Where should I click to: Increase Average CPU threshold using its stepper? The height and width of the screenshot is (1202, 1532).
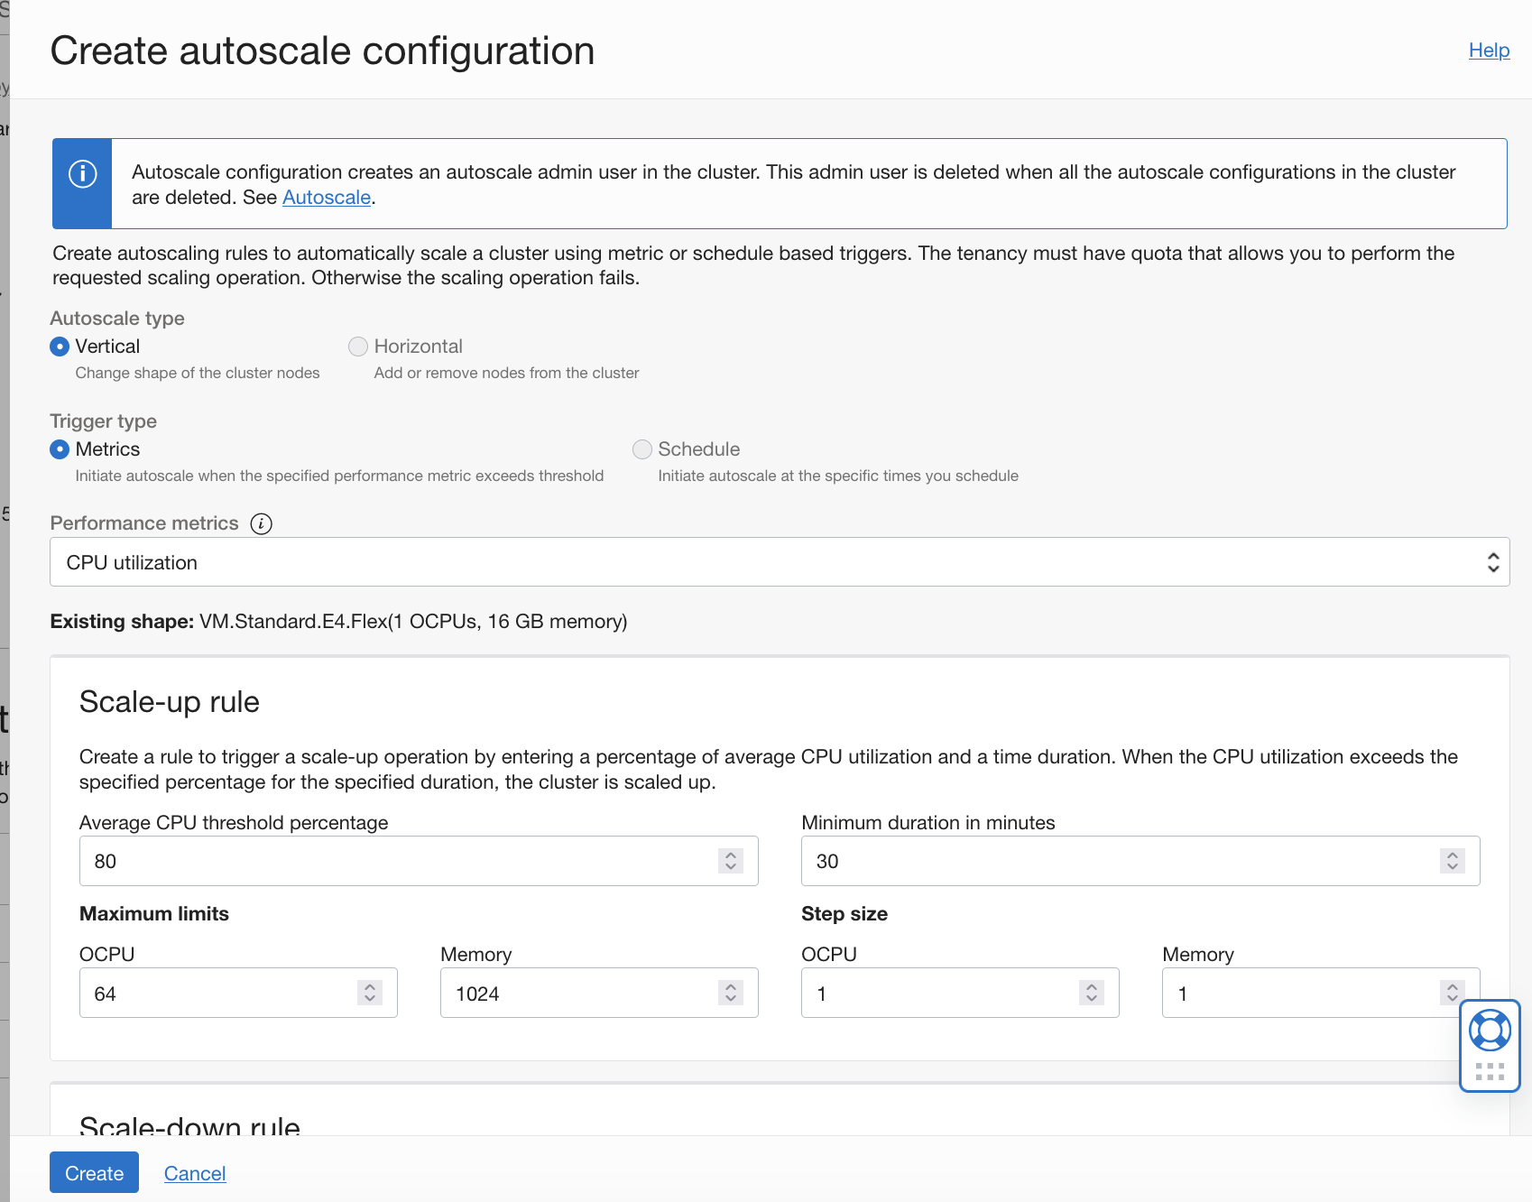click(x=730, y=855)
